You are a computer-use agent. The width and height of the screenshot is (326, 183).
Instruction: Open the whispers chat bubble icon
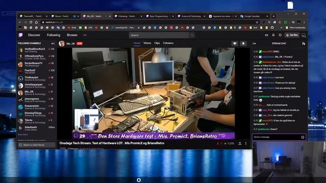click(x=280, y=35)
